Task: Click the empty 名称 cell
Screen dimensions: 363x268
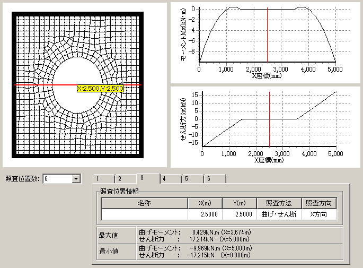Action: [x=145, y=214]
